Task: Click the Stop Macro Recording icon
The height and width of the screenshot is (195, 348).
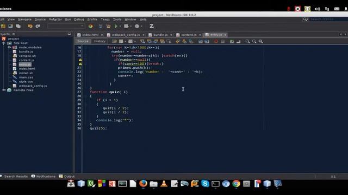Action: coord(222,41)
